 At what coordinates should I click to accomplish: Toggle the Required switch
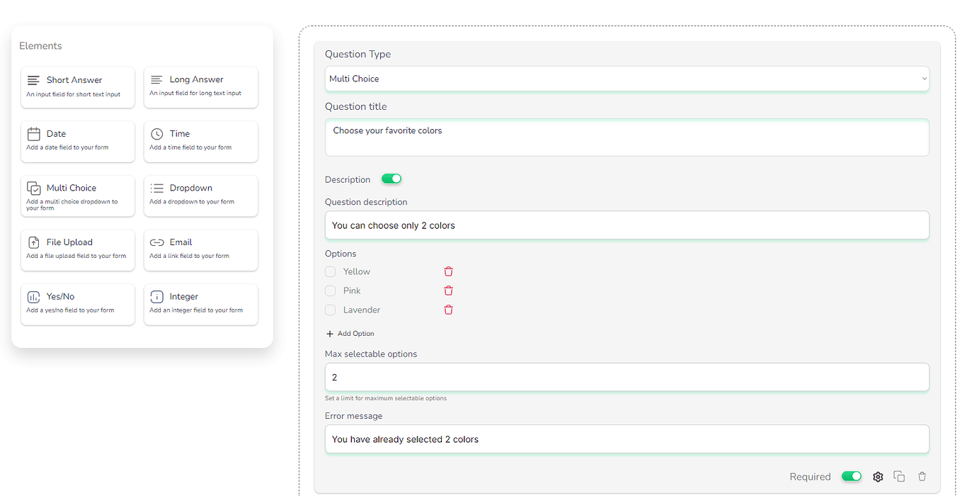pos(851,477)
